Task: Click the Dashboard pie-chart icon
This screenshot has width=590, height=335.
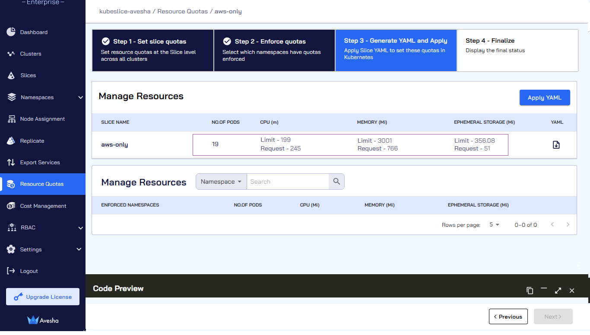Action: (12, 32)
